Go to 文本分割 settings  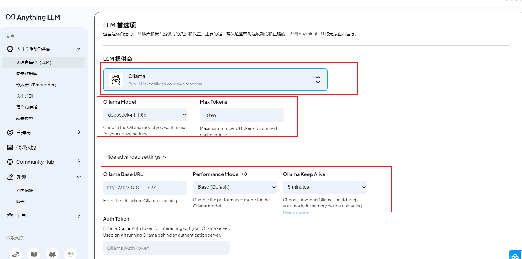click(x=24, y=96)
